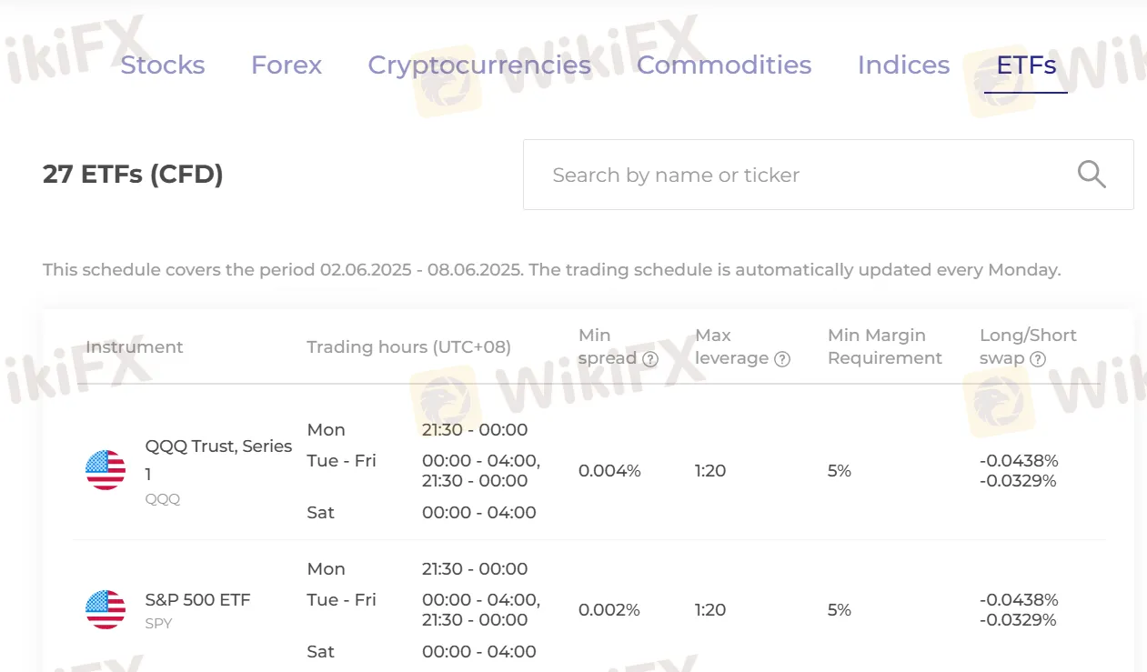Screen dimensions: 1147x672
Task: Open the S&P 500 ETF instrument
Action: pos(197,600)
